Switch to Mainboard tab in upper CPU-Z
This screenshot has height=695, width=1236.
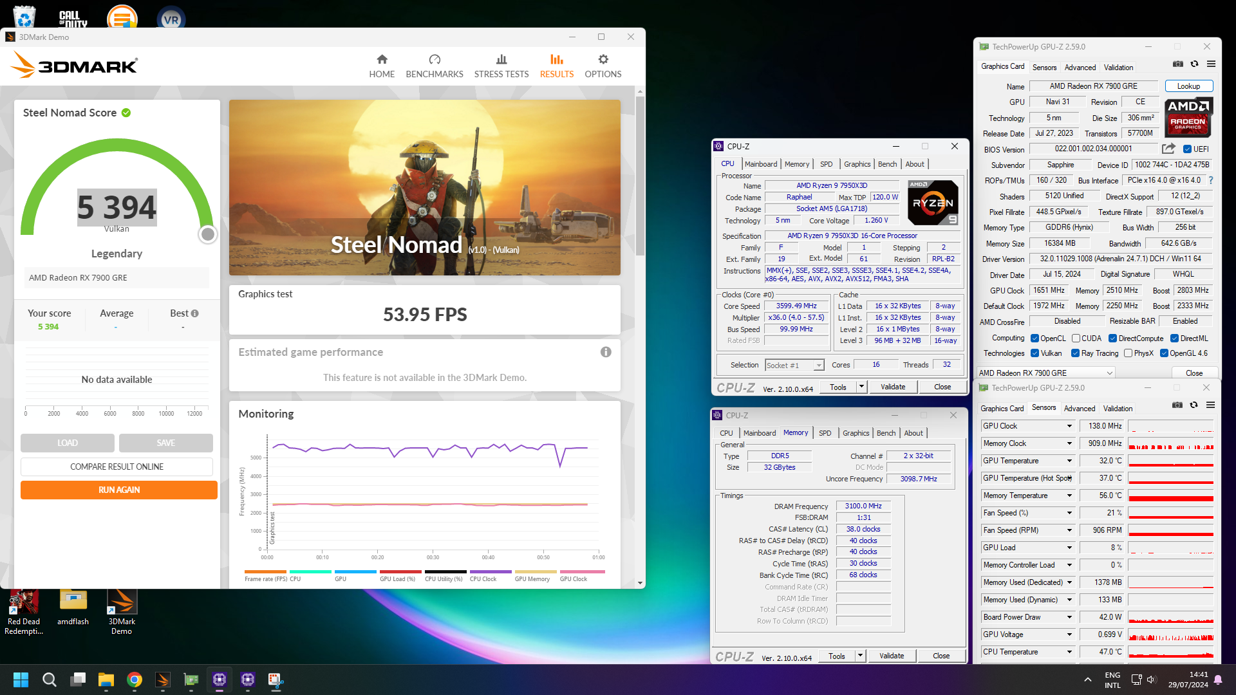[761, 164]
